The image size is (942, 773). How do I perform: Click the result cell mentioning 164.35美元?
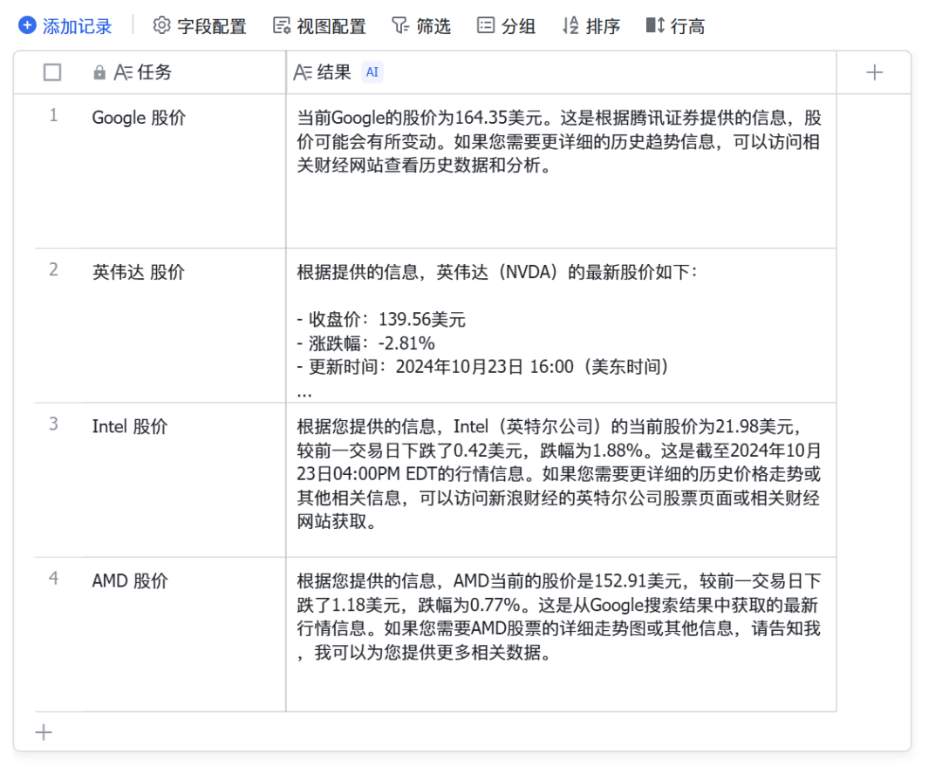561,171
